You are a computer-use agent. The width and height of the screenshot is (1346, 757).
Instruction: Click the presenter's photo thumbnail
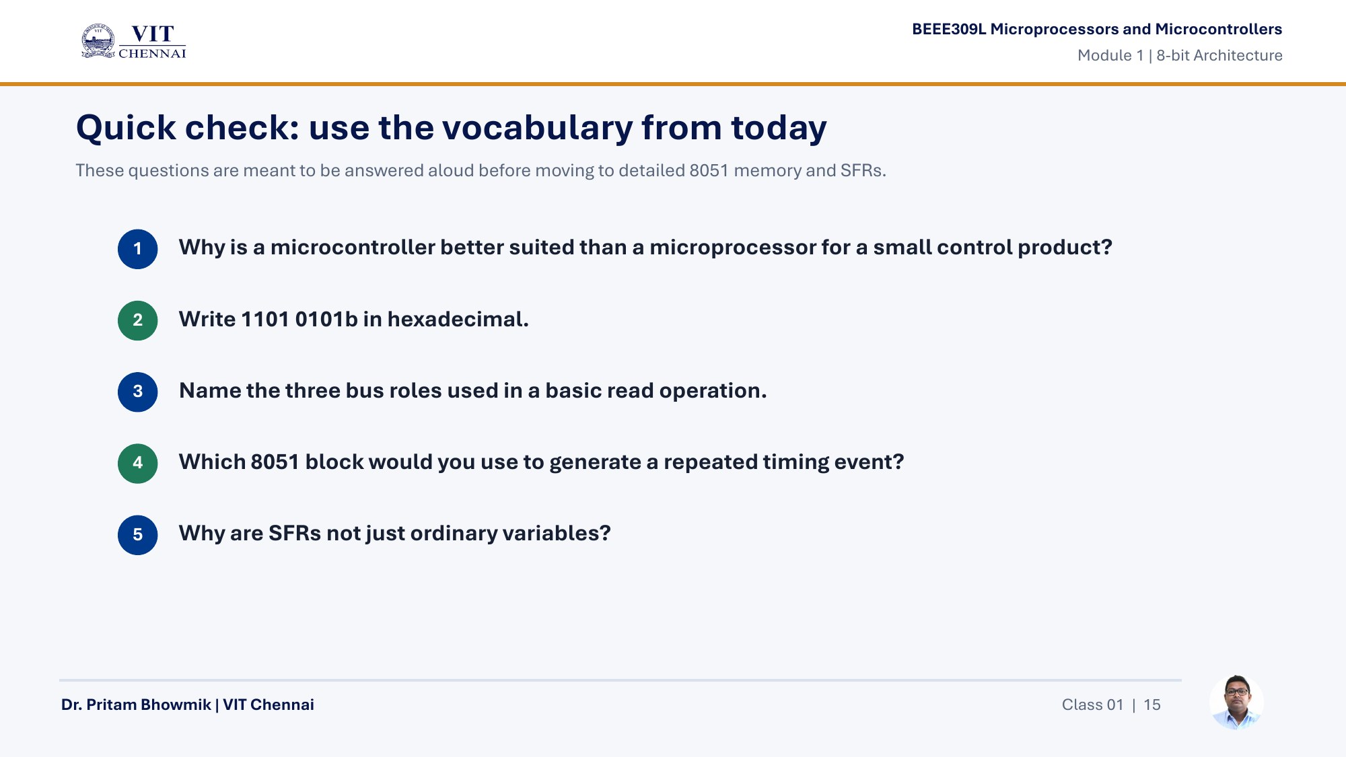pyautogui.click(x=1236, y=702)
